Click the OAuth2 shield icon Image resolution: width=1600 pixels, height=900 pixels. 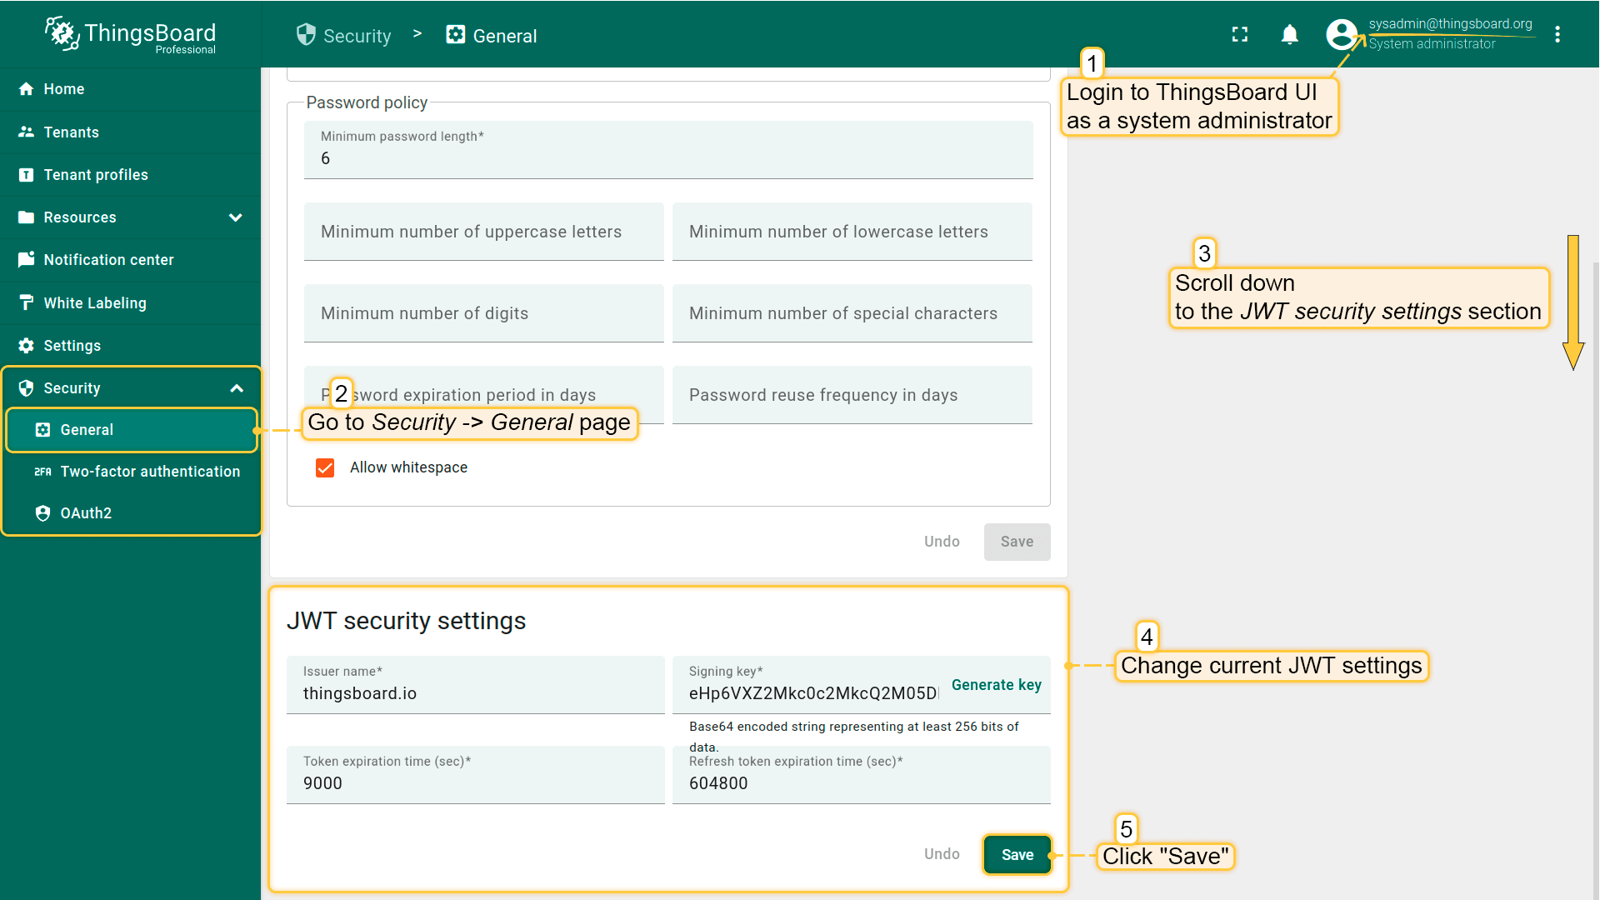click(43, 513)
